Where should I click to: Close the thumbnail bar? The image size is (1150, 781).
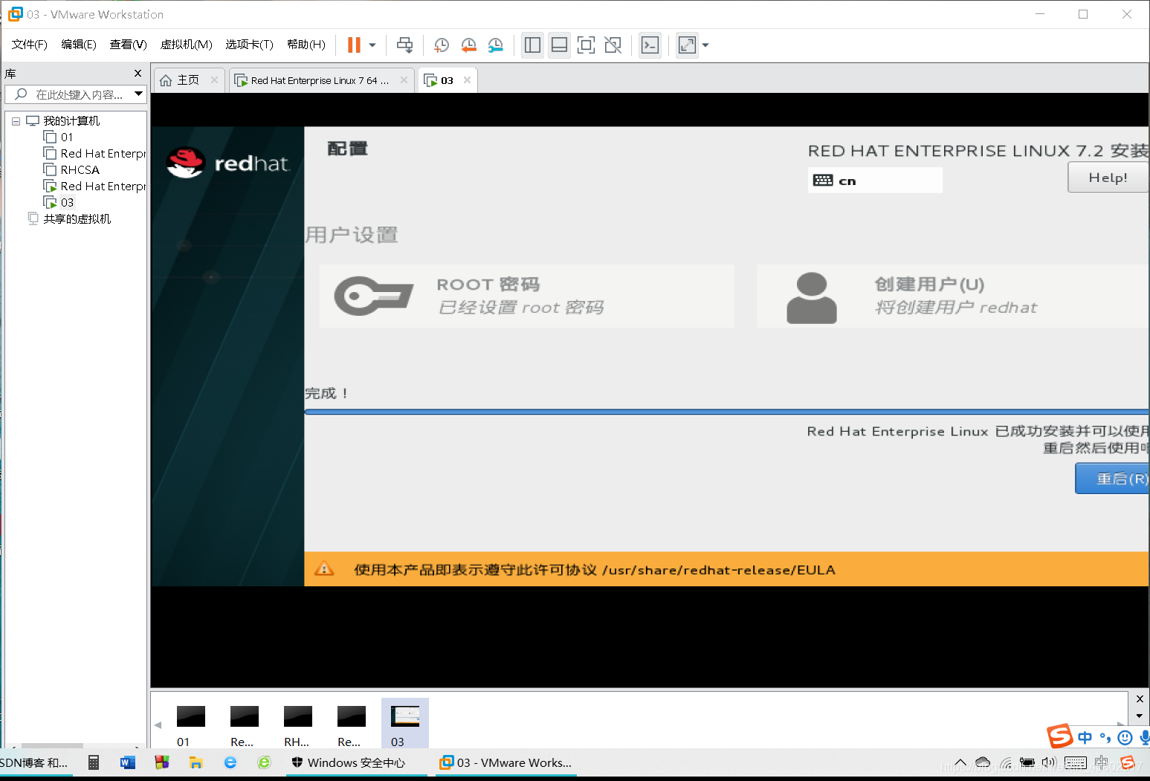pyautogui.click(x=1140, y=699)
